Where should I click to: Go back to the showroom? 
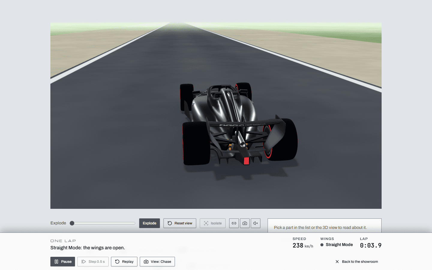tap(357, 262)
